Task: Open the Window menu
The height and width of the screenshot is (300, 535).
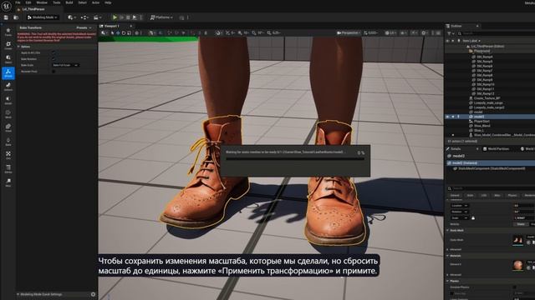Action: click(x=42, y=2)
